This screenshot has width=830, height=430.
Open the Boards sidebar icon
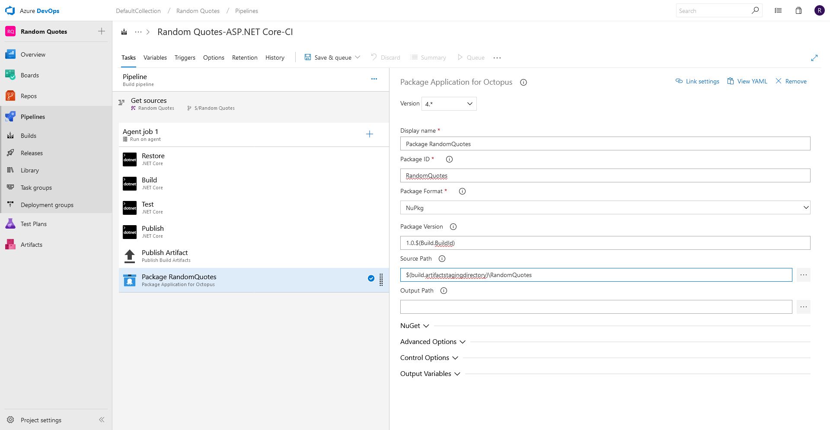pos(10,75)
